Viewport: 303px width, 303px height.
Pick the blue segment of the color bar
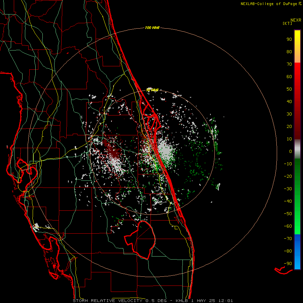tap(297, 252)
